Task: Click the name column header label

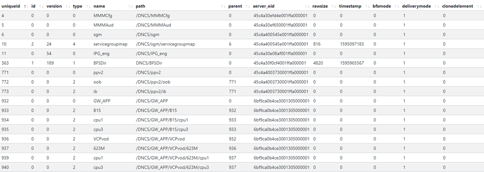Action: pyautogui.click(x=99, y=6)
